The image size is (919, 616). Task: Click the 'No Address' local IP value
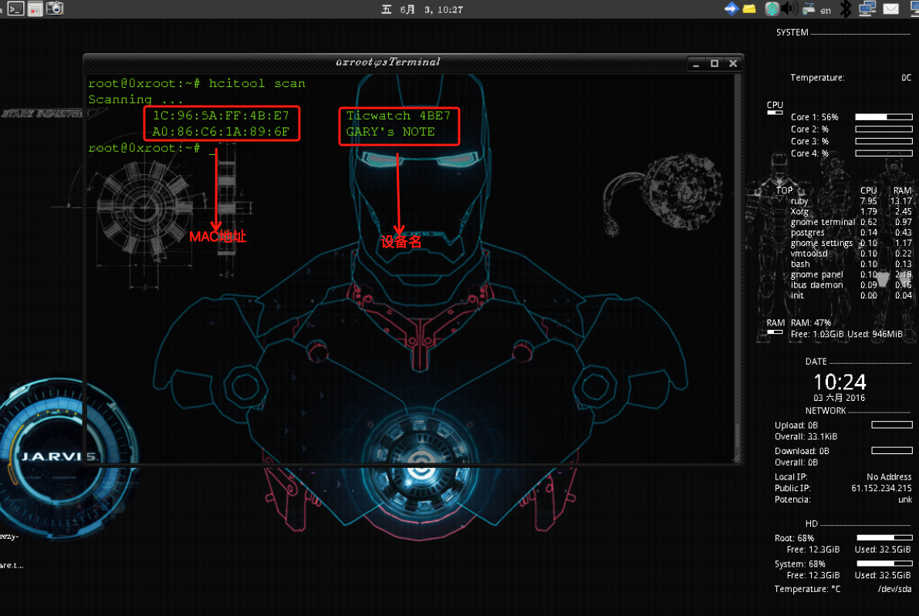(889, 476)
